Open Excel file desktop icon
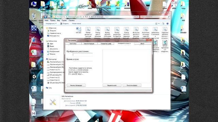Viewport: 218px width, 122px height. coord(34,54)
